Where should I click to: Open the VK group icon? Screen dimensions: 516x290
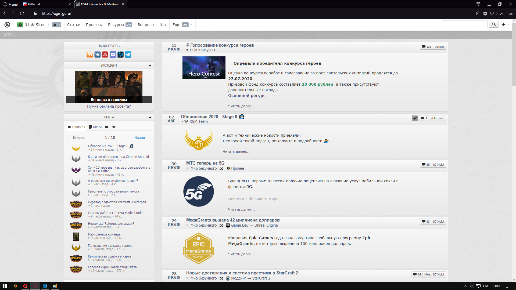pyautogui.click(x=97, y=55)
